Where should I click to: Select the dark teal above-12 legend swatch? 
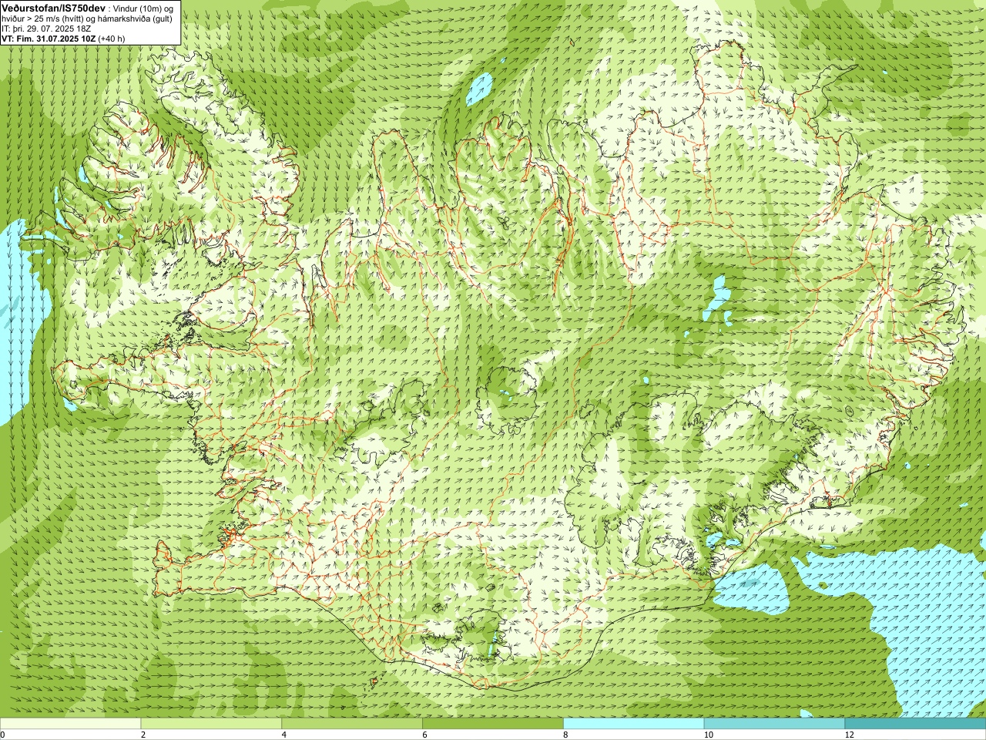click(x=916, y=724)
